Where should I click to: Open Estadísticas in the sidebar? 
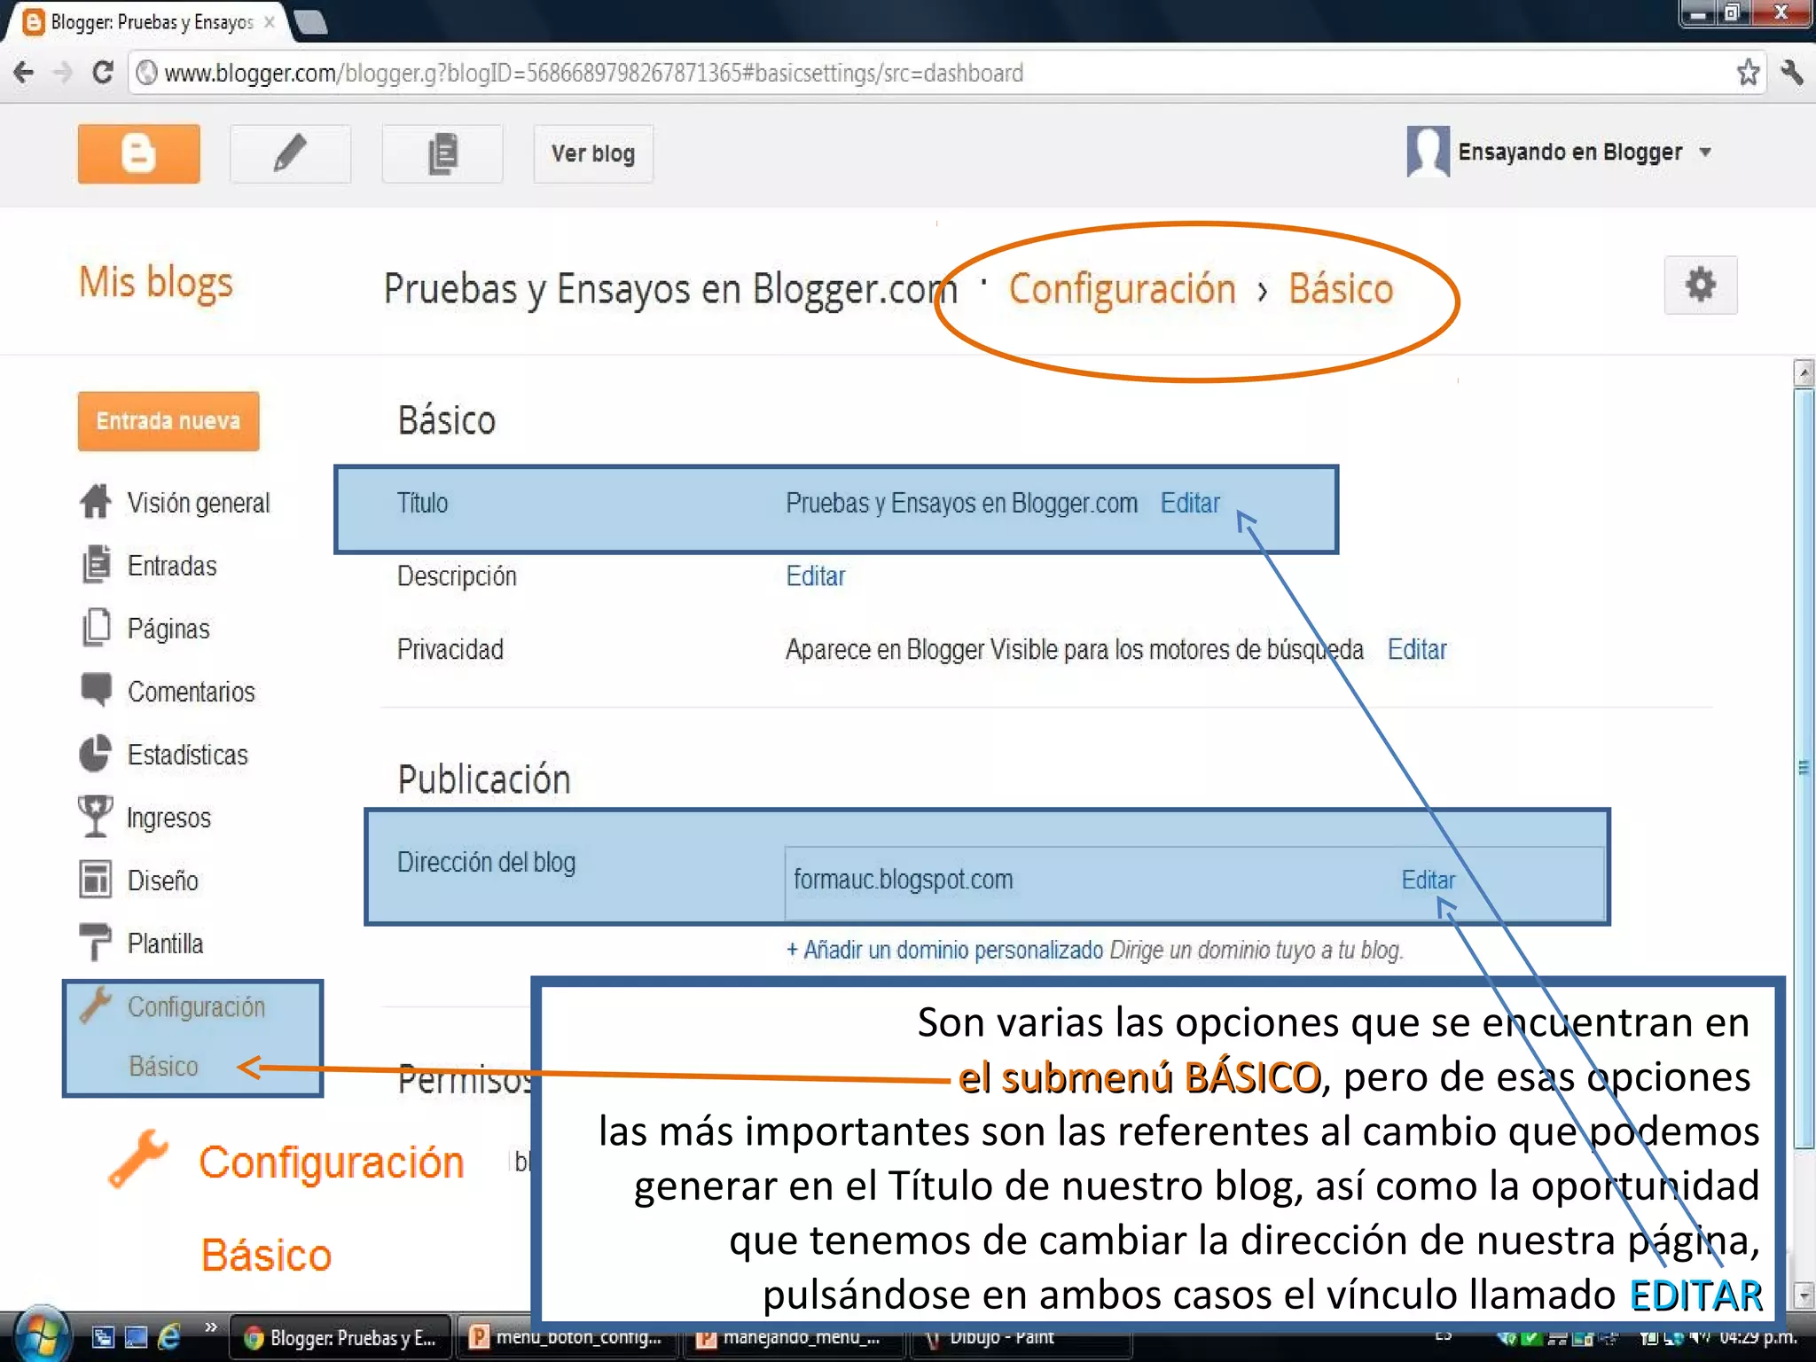click(188, 755)
